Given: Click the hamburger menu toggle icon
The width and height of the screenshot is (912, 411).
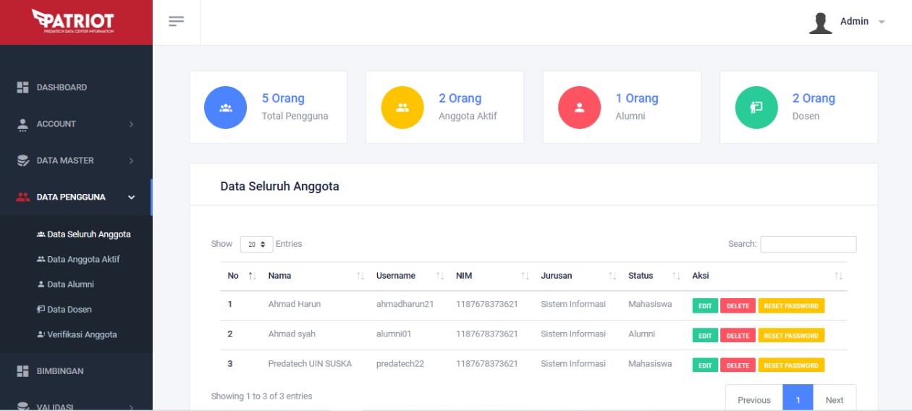Looking at the screenshot, I should 176,21.
